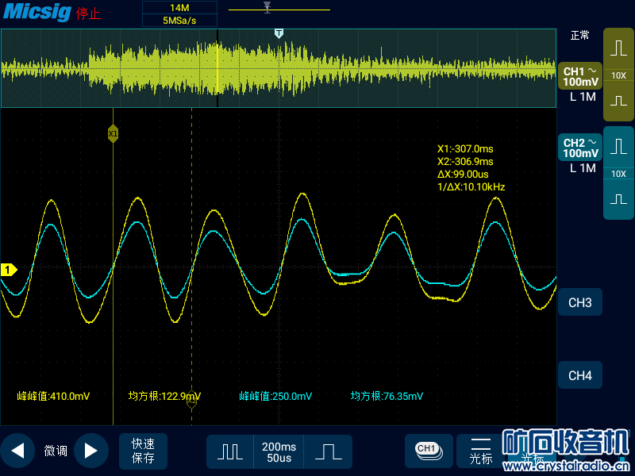
Task: Tap the T trigger position marker
Action: tap(279, 33)
